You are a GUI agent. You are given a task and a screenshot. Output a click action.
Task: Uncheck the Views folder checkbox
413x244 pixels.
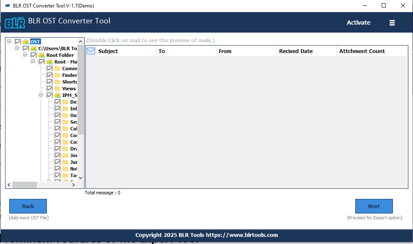[49, 88]
